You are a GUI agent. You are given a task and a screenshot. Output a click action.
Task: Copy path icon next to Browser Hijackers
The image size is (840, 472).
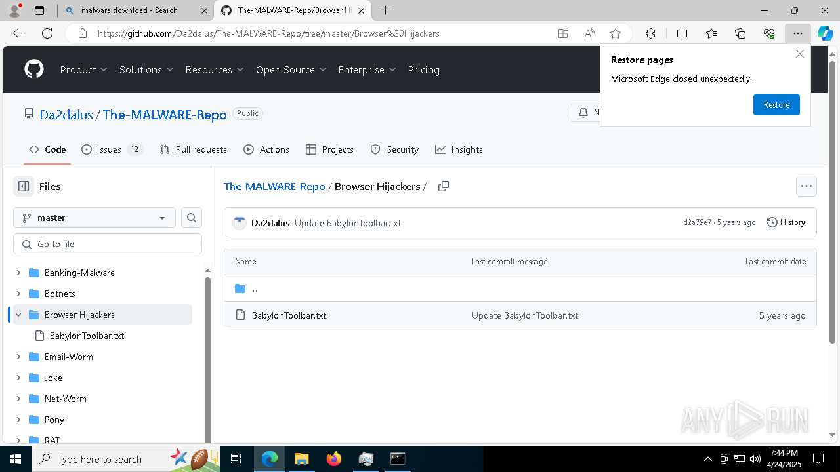click(444, 186)
